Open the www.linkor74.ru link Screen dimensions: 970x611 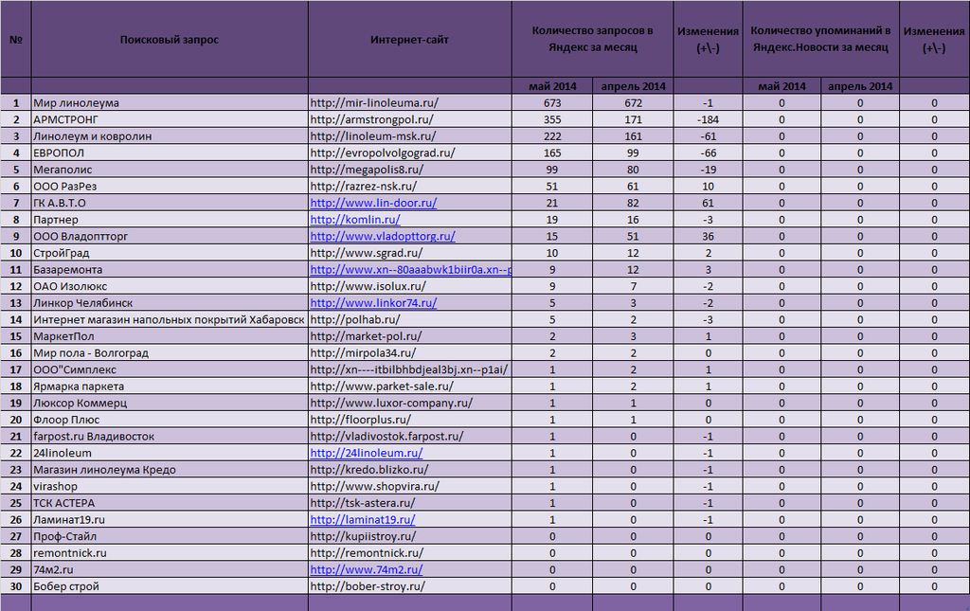[373, 303]
